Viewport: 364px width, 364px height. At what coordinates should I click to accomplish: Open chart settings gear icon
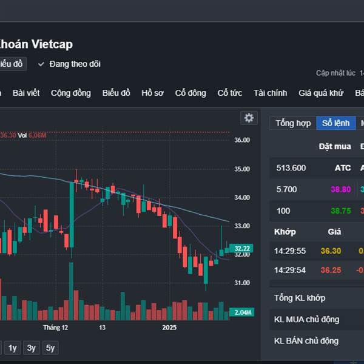249,118
